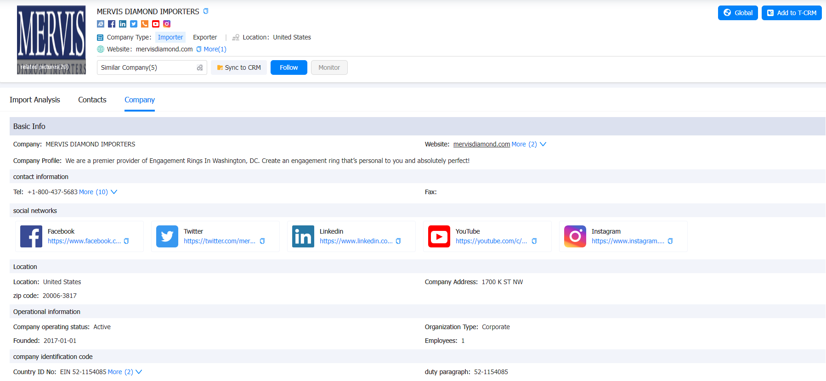Open the Twitter URL link
This screenshot has width=826, height=381.
pos(220,241)
